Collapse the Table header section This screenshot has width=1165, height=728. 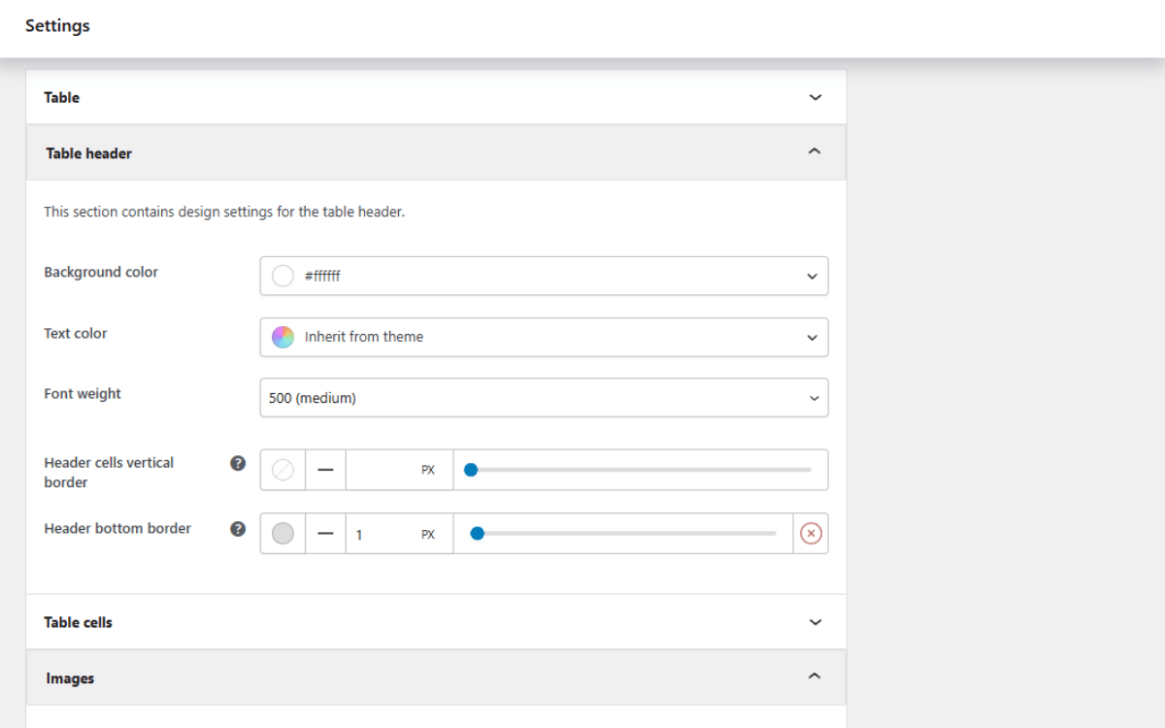point(436,152)
